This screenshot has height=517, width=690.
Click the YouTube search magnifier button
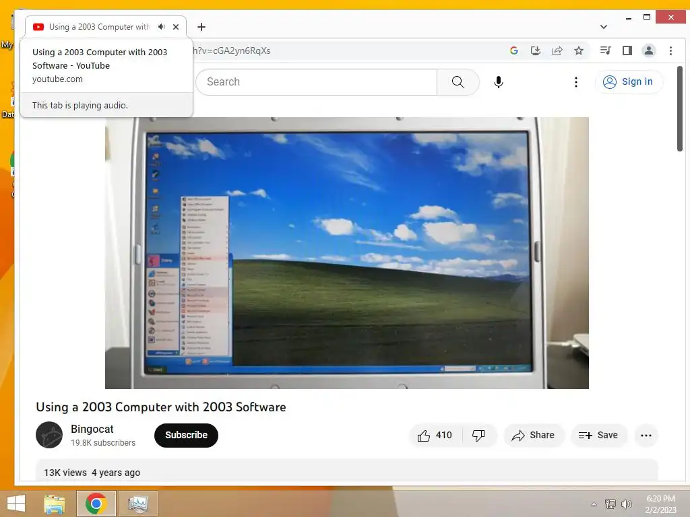458,81
